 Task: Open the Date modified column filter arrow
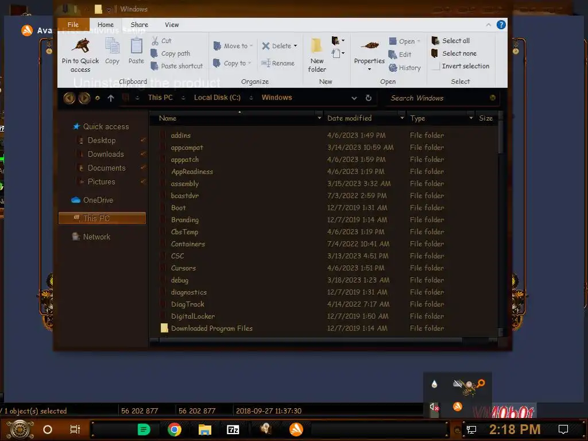[x=402, y=118]
